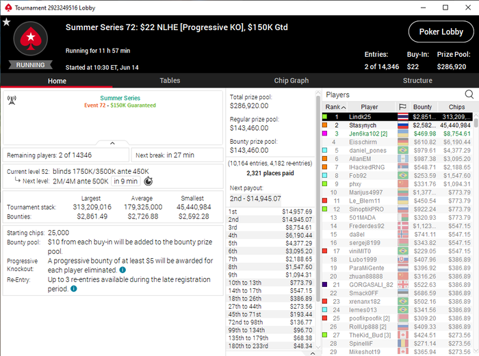Collapse the payouts list bottom chevron
The image size is (479, 356).
tap(313, 353)
